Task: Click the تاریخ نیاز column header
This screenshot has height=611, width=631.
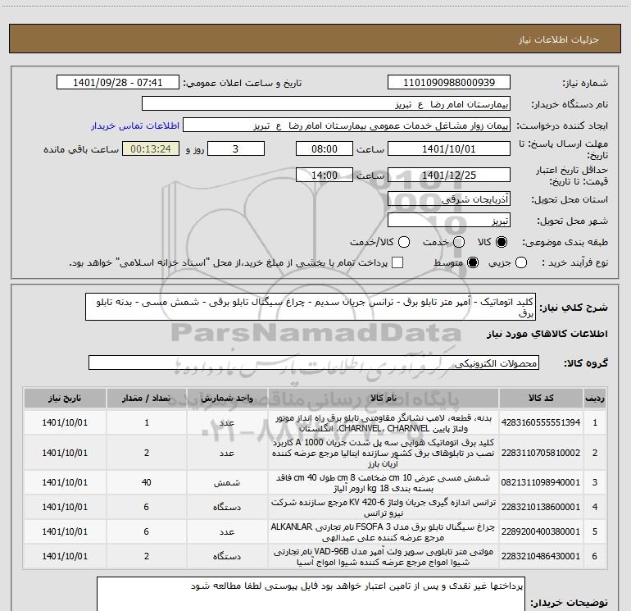Action: pyautogui.click(x=65, y=399)
